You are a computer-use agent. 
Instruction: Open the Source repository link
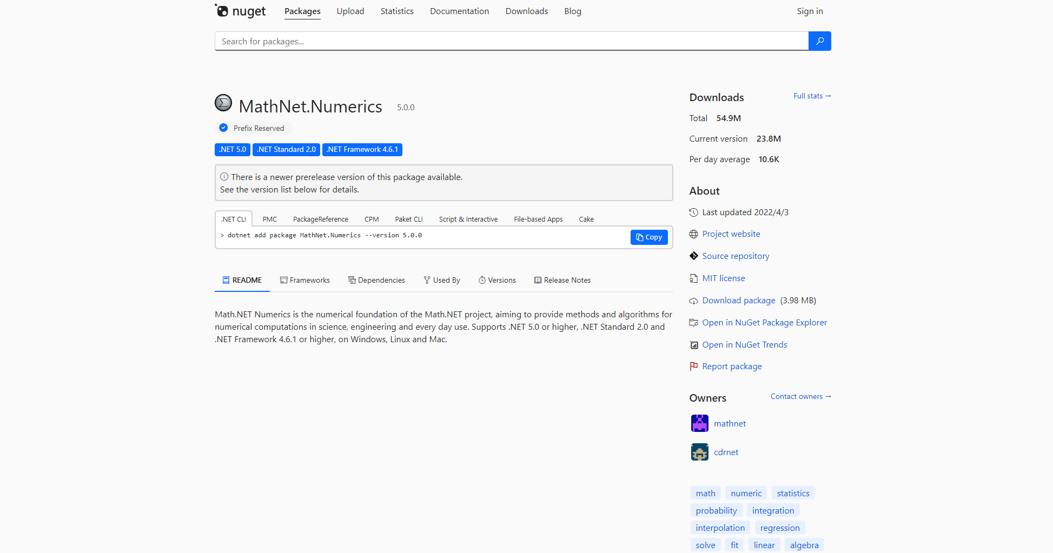[736, 256]
